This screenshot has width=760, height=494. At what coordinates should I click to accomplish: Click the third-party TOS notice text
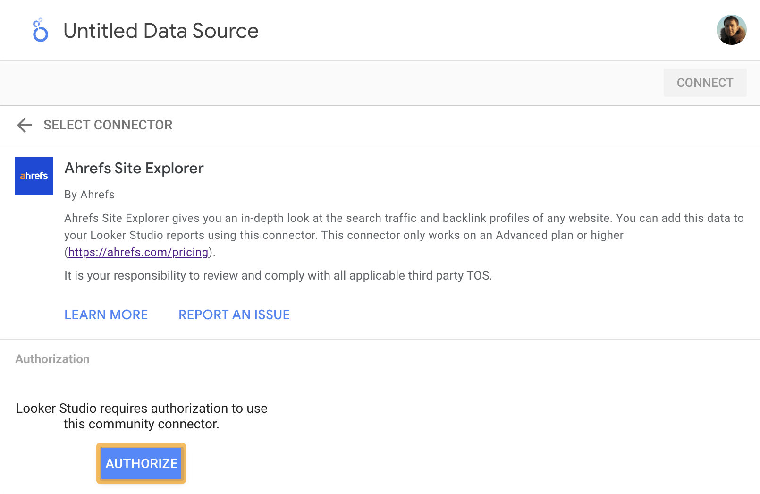(278, 275)
